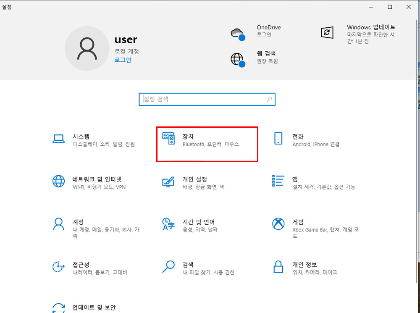This screenshot has height=313, width=420.
Task: Click the description Bluetooth, 프린터, 마우스
Action: click(x=211, y=144)
